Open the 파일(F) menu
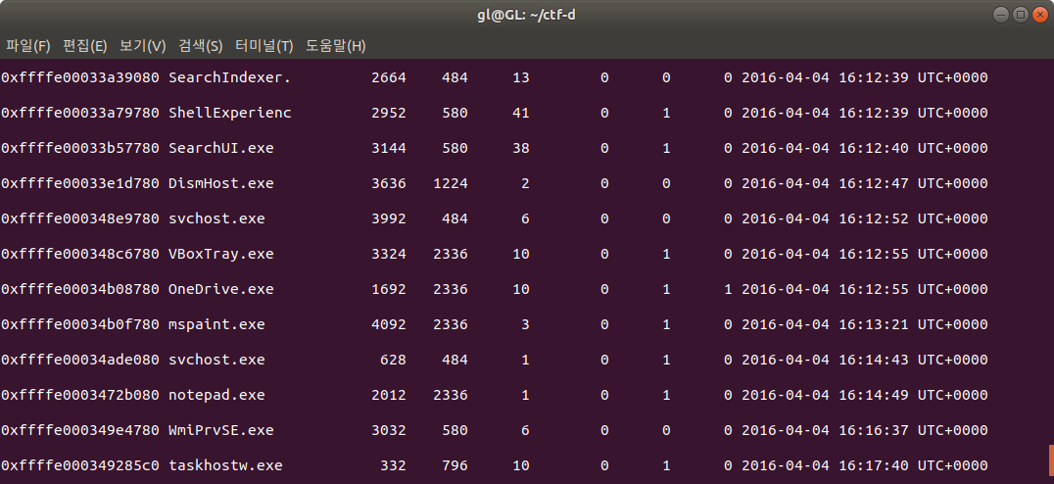Image resolution: width=1054 pixels, height=484 pixels. pos(28,46)
